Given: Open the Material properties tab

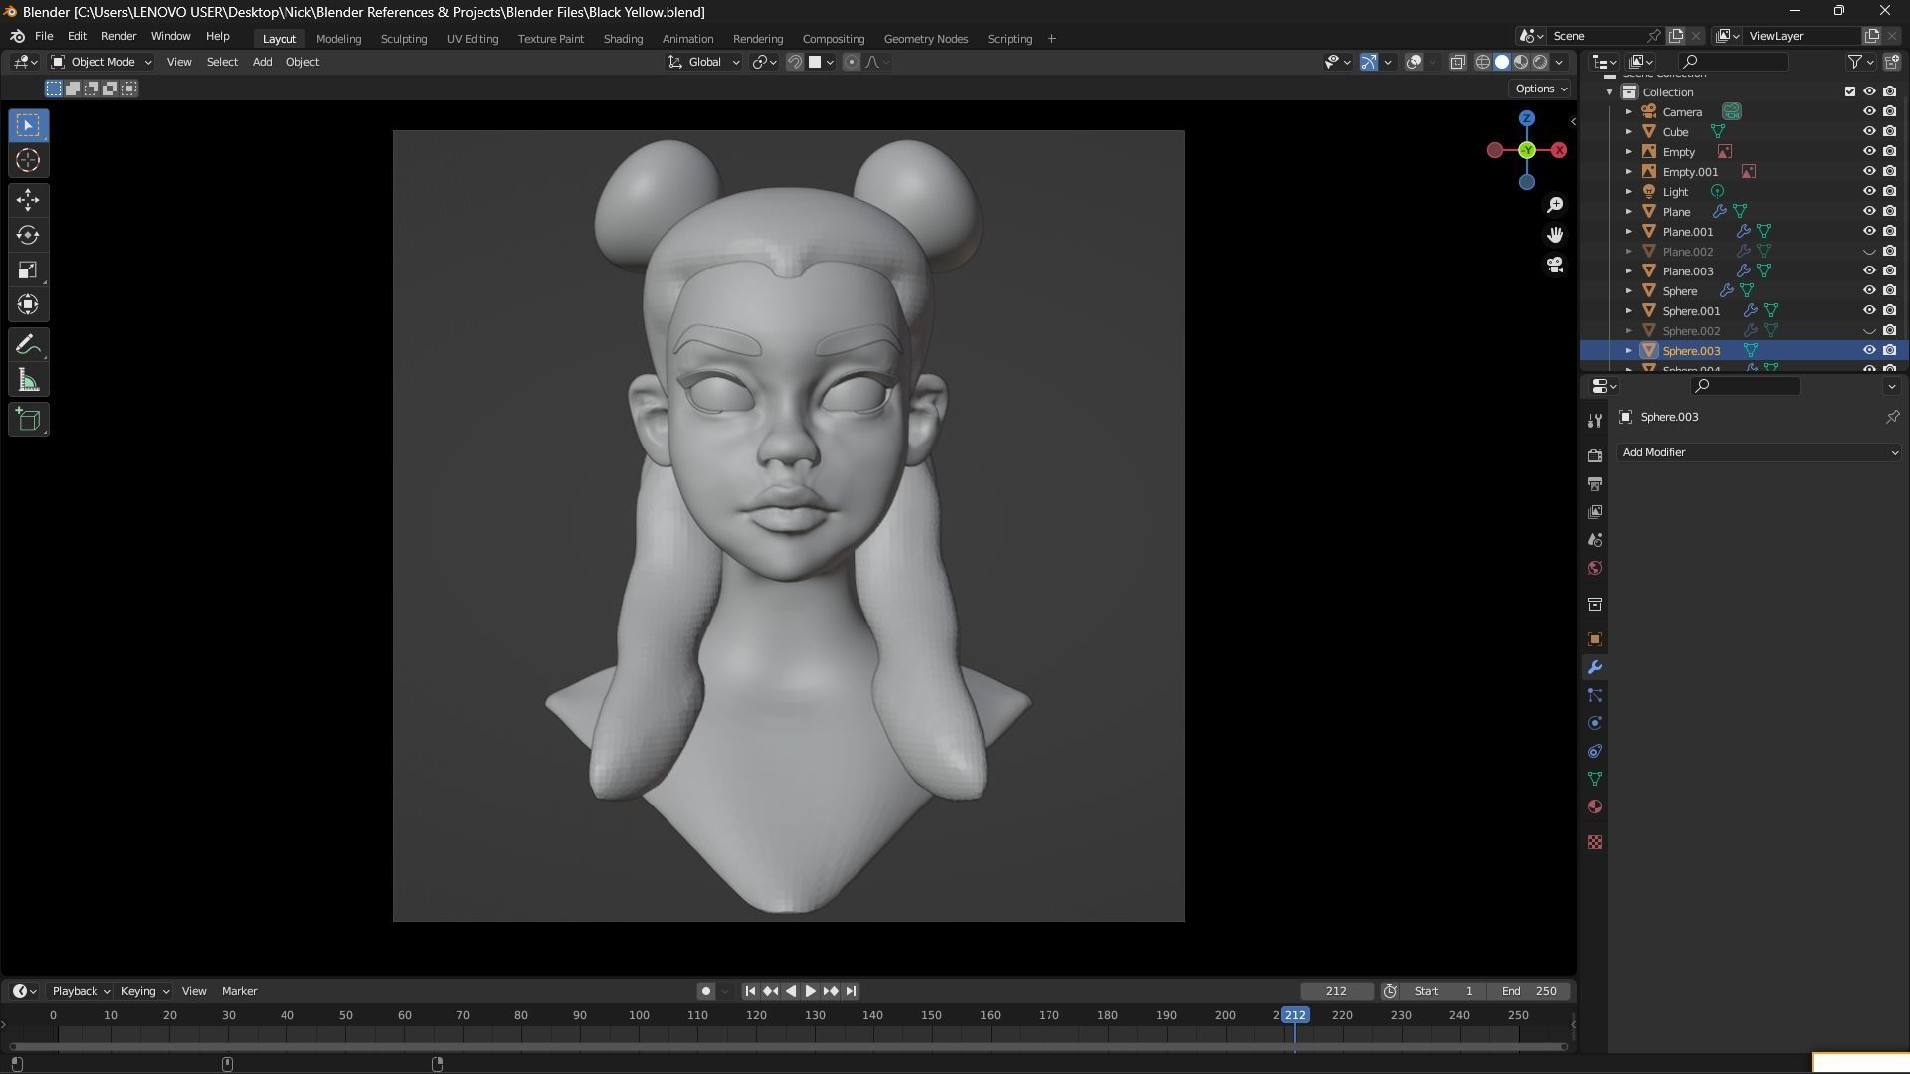Looking at the screenshot, I should click(1595, 806).
